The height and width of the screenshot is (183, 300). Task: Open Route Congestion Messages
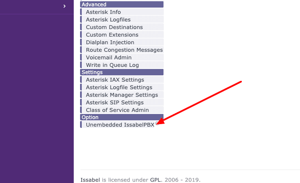point(124,50)
